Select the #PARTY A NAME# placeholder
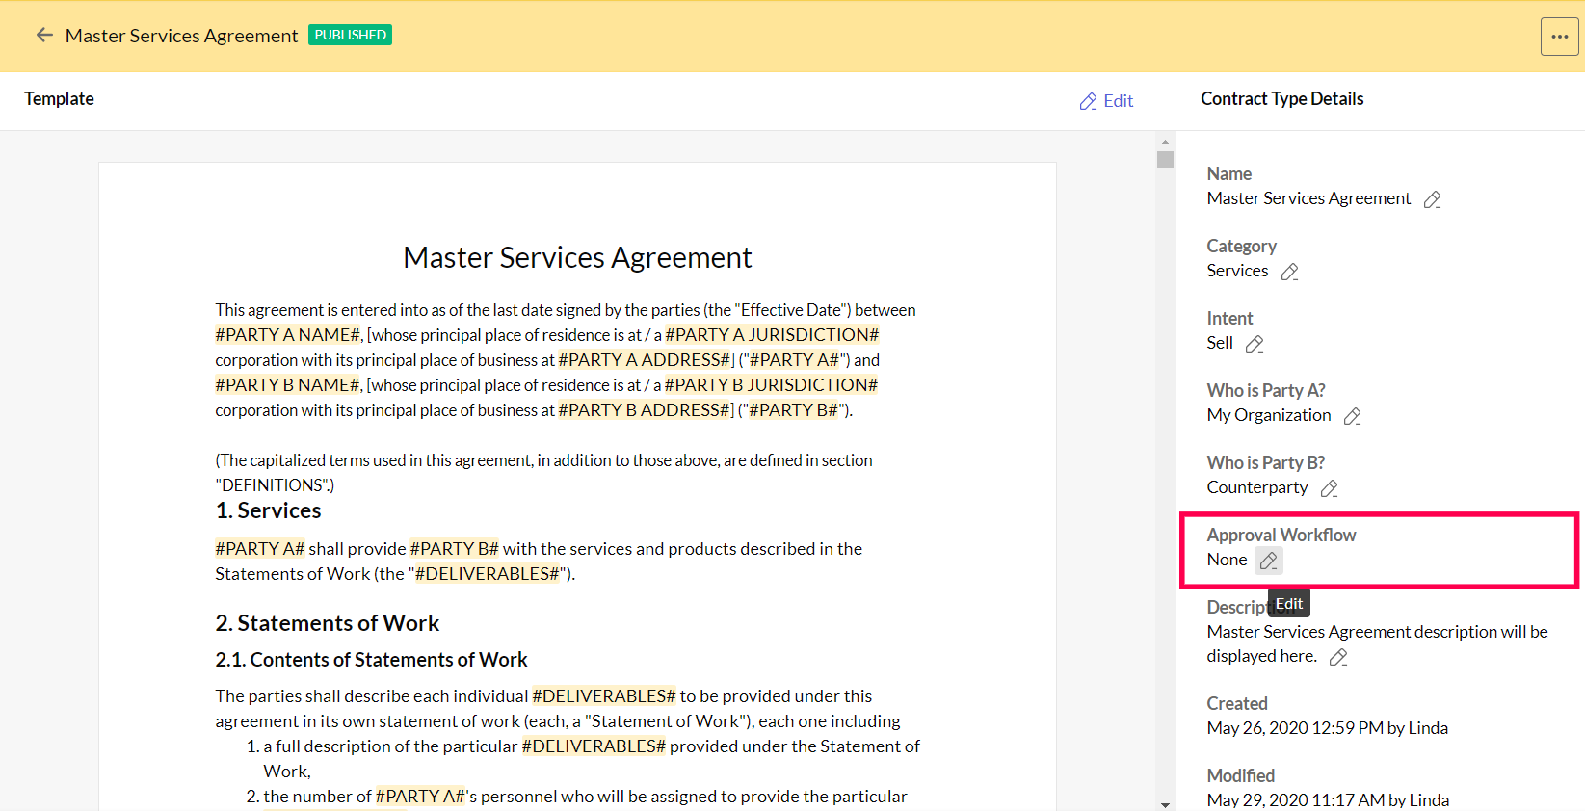This screenshot has width=1585, height=811. click(287, 335)
